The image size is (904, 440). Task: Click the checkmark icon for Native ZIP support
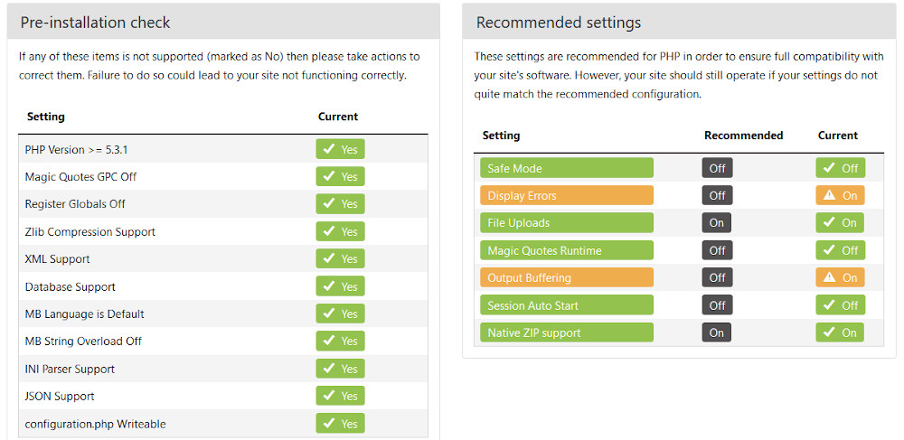click(x=828, y=332)
